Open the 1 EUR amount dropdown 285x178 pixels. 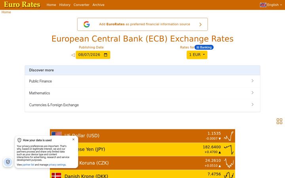click(x=197, y=55)
